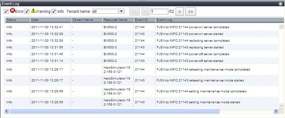
Task: Click vertical scrollbar up arrow
Action: [281, 27]
